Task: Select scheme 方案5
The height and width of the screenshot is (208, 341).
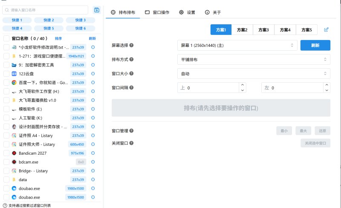Action: pos(306,30)
